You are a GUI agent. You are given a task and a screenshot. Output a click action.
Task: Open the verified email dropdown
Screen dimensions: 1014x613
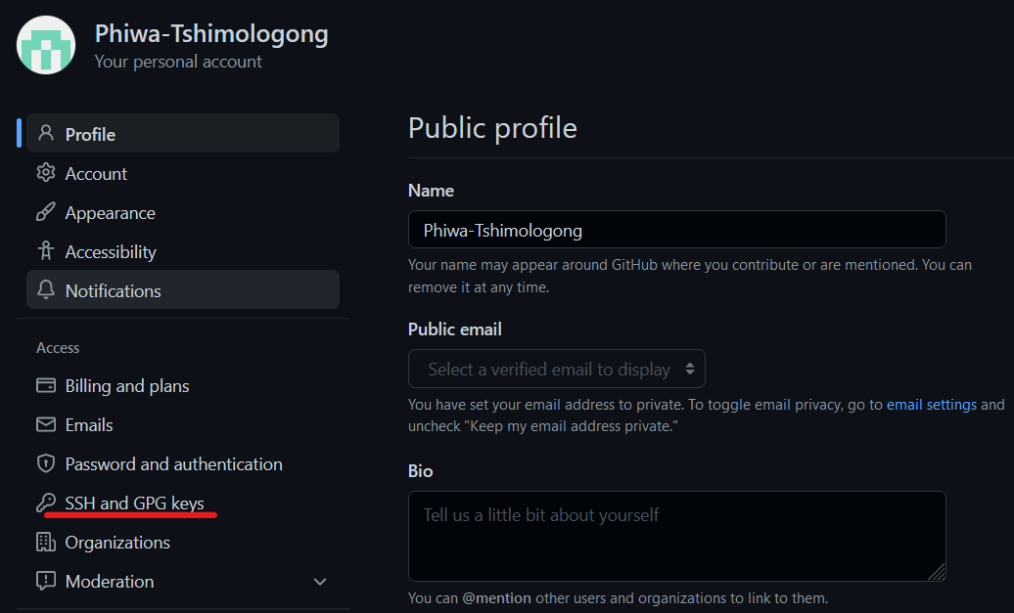(x=556, y=369)
